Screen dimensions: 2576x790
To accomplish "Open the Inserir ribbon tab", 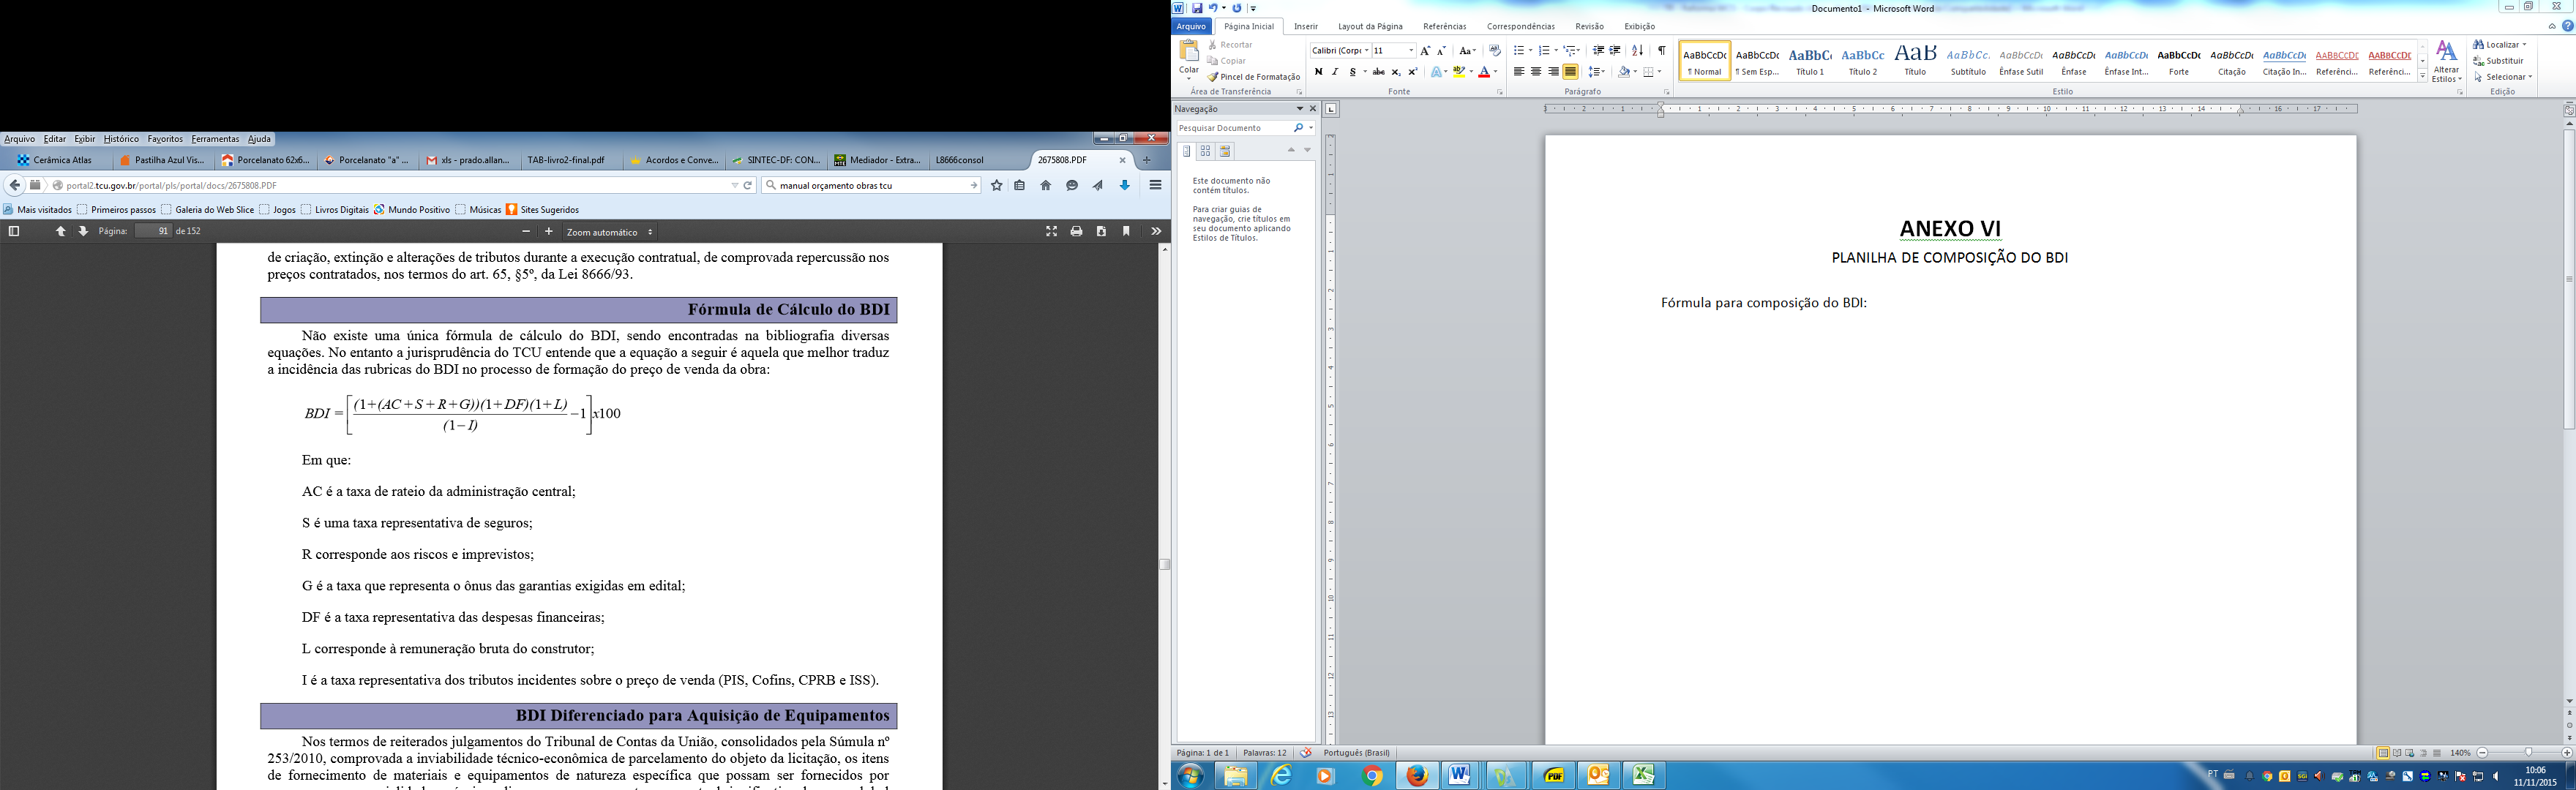I will click(x=1305, y=27).
